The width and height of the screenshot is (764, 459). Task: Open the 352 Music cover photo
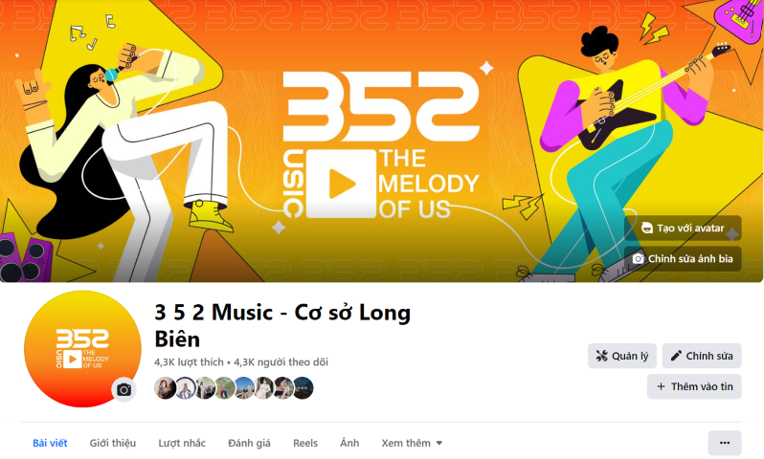[381, 142]
